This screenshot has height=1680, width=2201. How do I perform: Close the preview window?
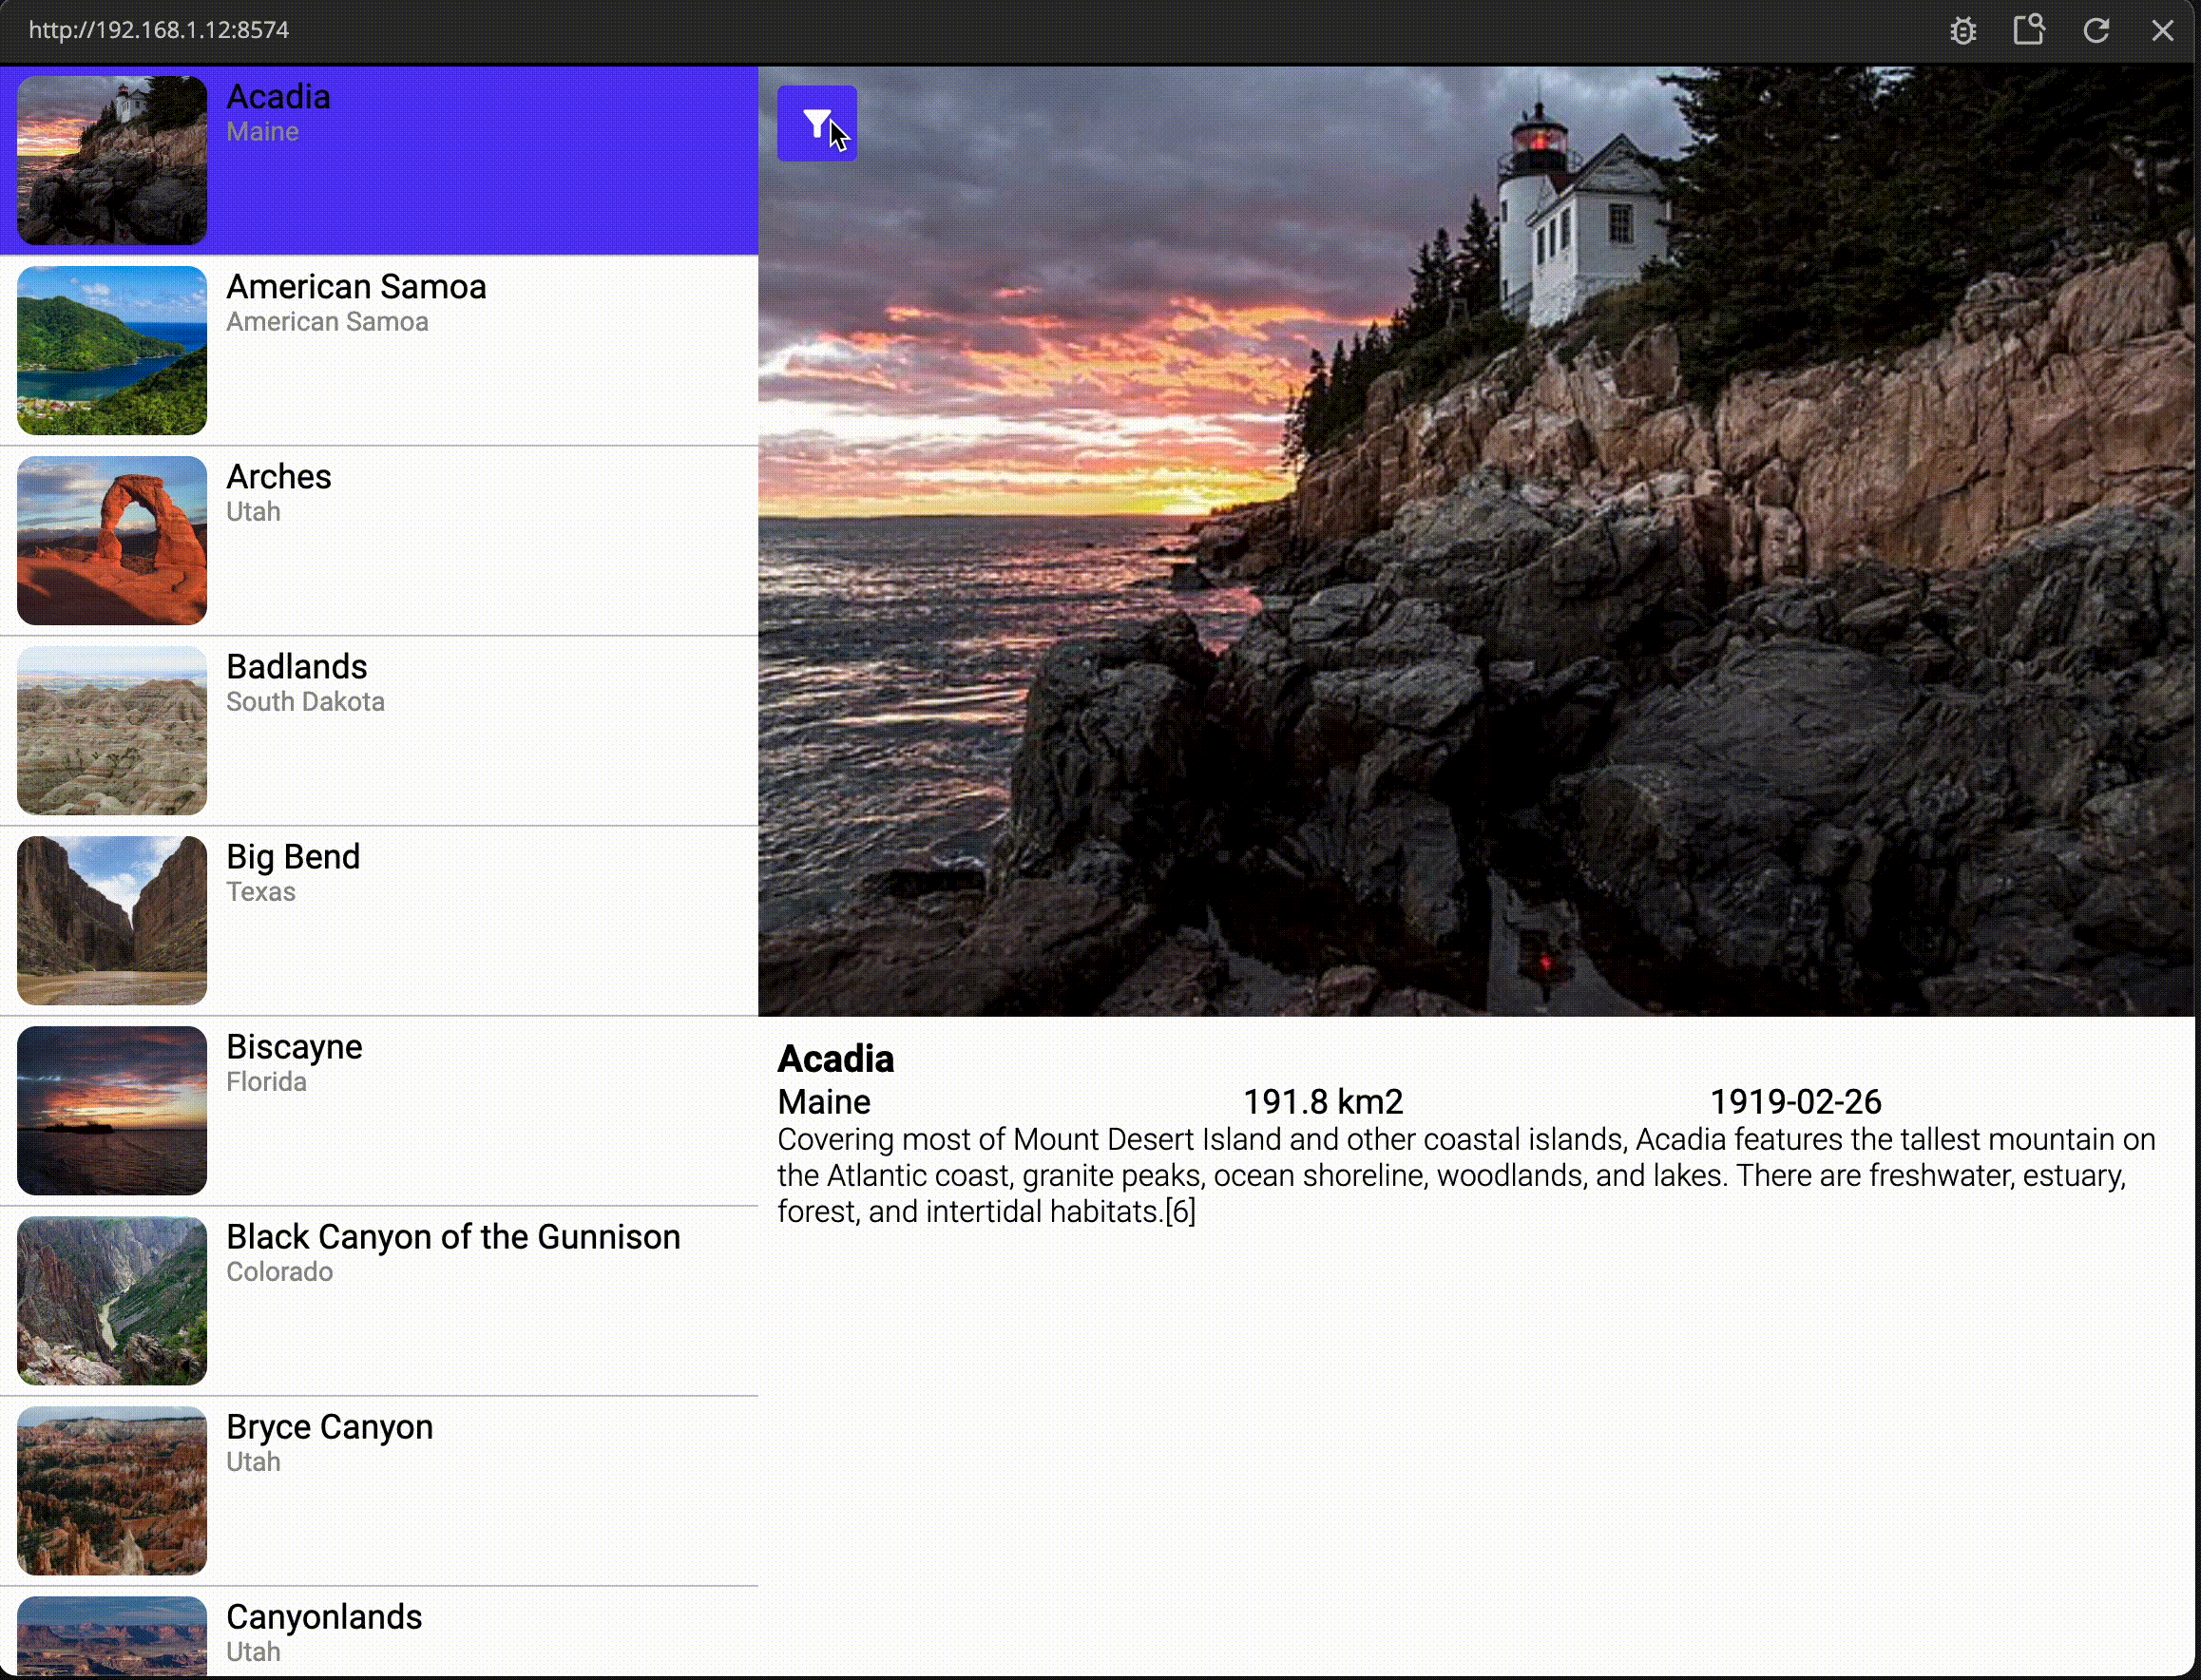(x=2162, y=30)
